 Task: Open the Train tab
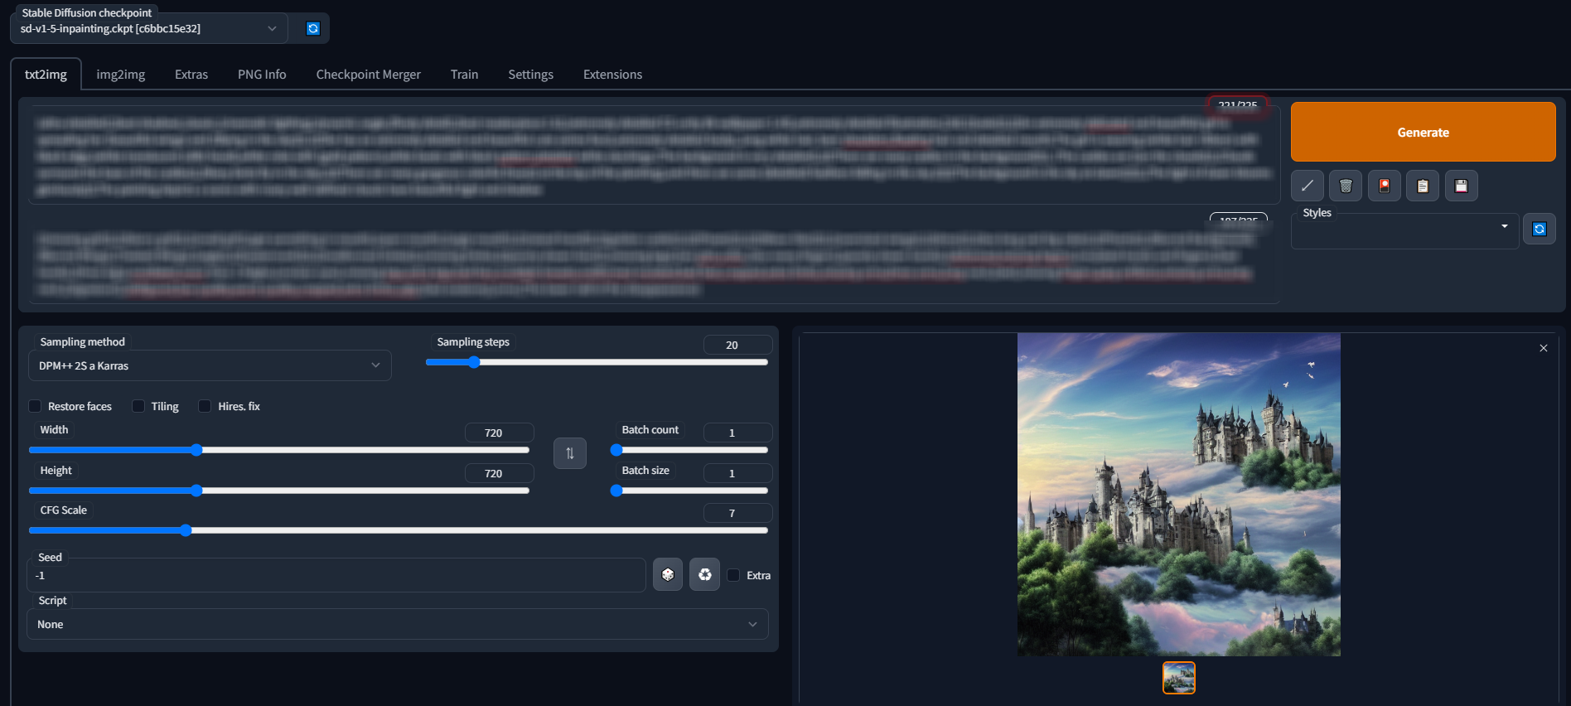pyautogui.click(x=464, y=74)
